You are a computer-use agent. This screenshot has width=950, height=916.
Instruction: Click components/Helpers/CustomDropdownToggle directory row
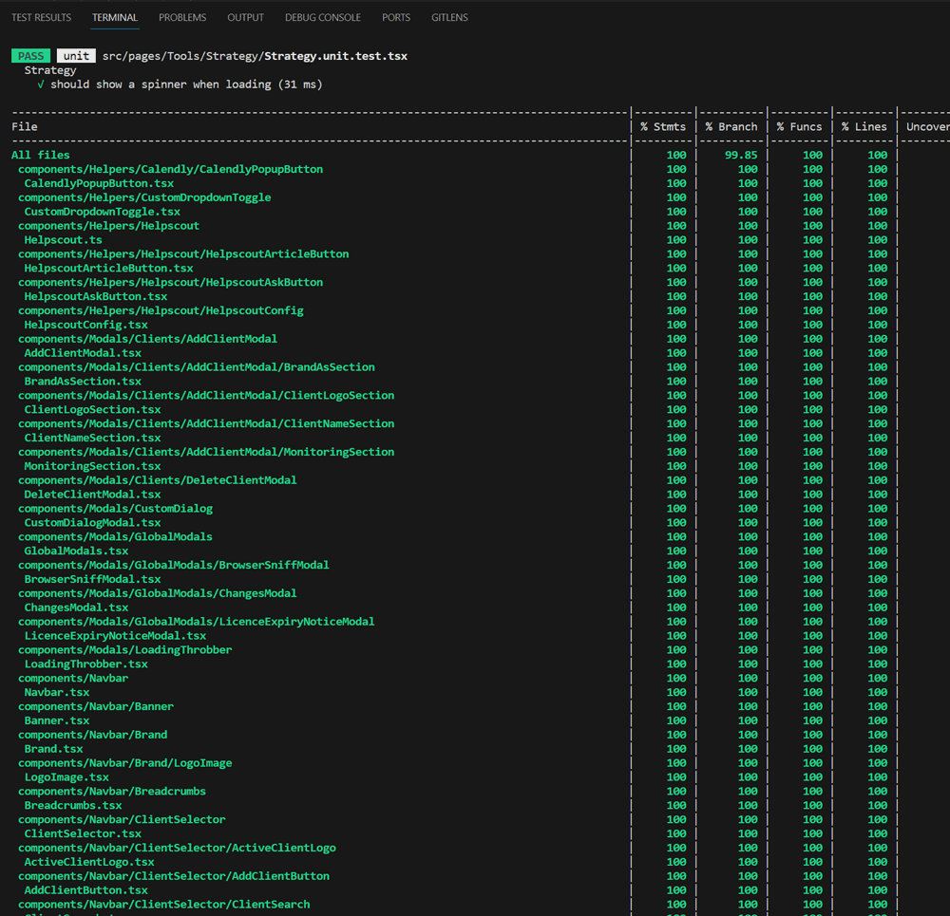144,197
